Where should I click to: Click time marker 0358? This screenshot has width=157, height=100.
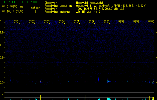[x=121, y=21]
